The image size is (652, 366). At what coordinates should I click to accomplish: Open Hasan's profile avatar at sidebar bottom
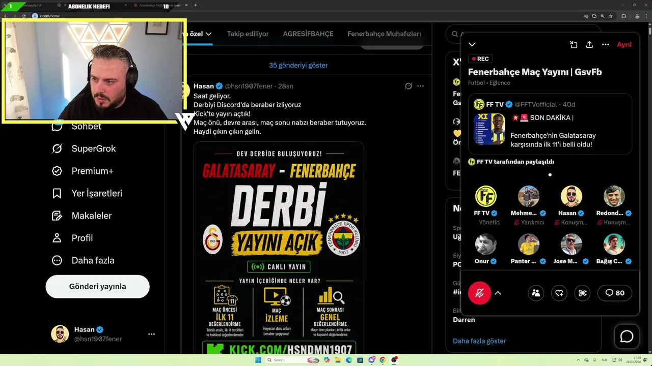coord(60,334)
